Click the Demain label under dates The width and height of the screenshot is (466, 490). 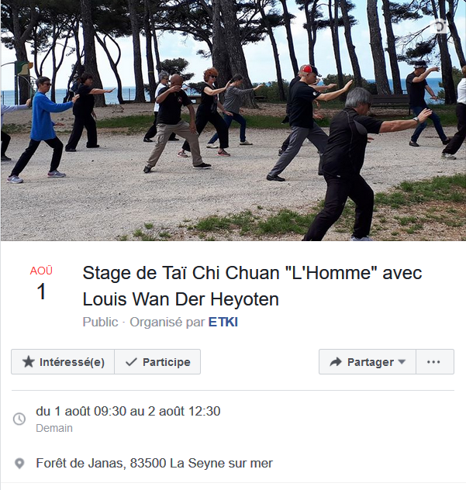click(54, 428)
